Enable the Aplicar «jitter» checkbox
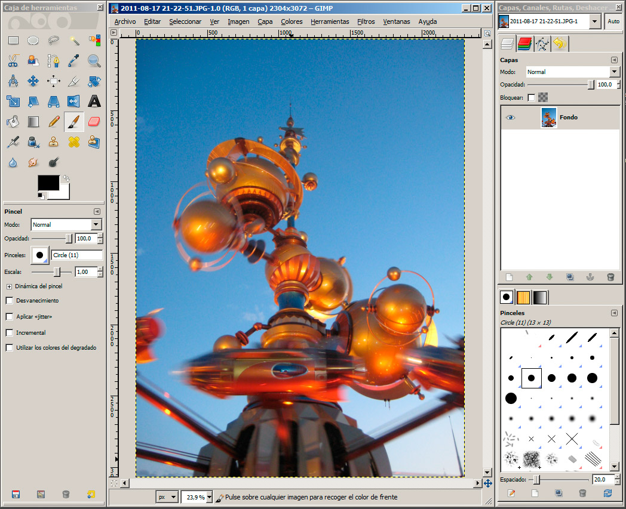The width and height of the screenshot is (626, 509). click(10, 316)
